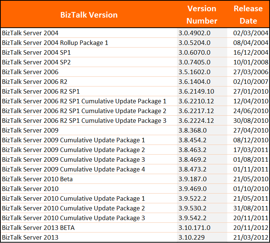Click the BizTalk Version column header
Image resolution: width=270 pixels, height=243 pixels.
[x=89, y=15]
